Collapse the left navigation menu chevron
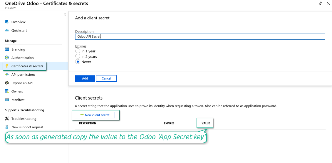 [x=65, y=14]
